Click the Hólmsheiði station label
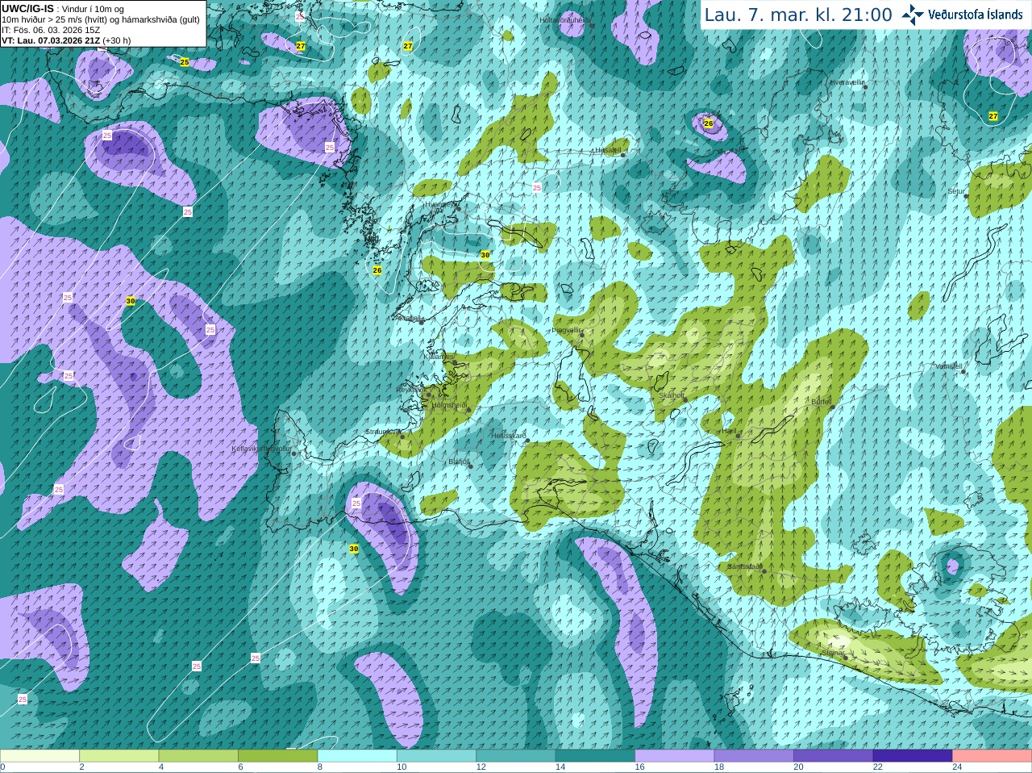Screen dimensions: 1032x773 tap(449, 406)
